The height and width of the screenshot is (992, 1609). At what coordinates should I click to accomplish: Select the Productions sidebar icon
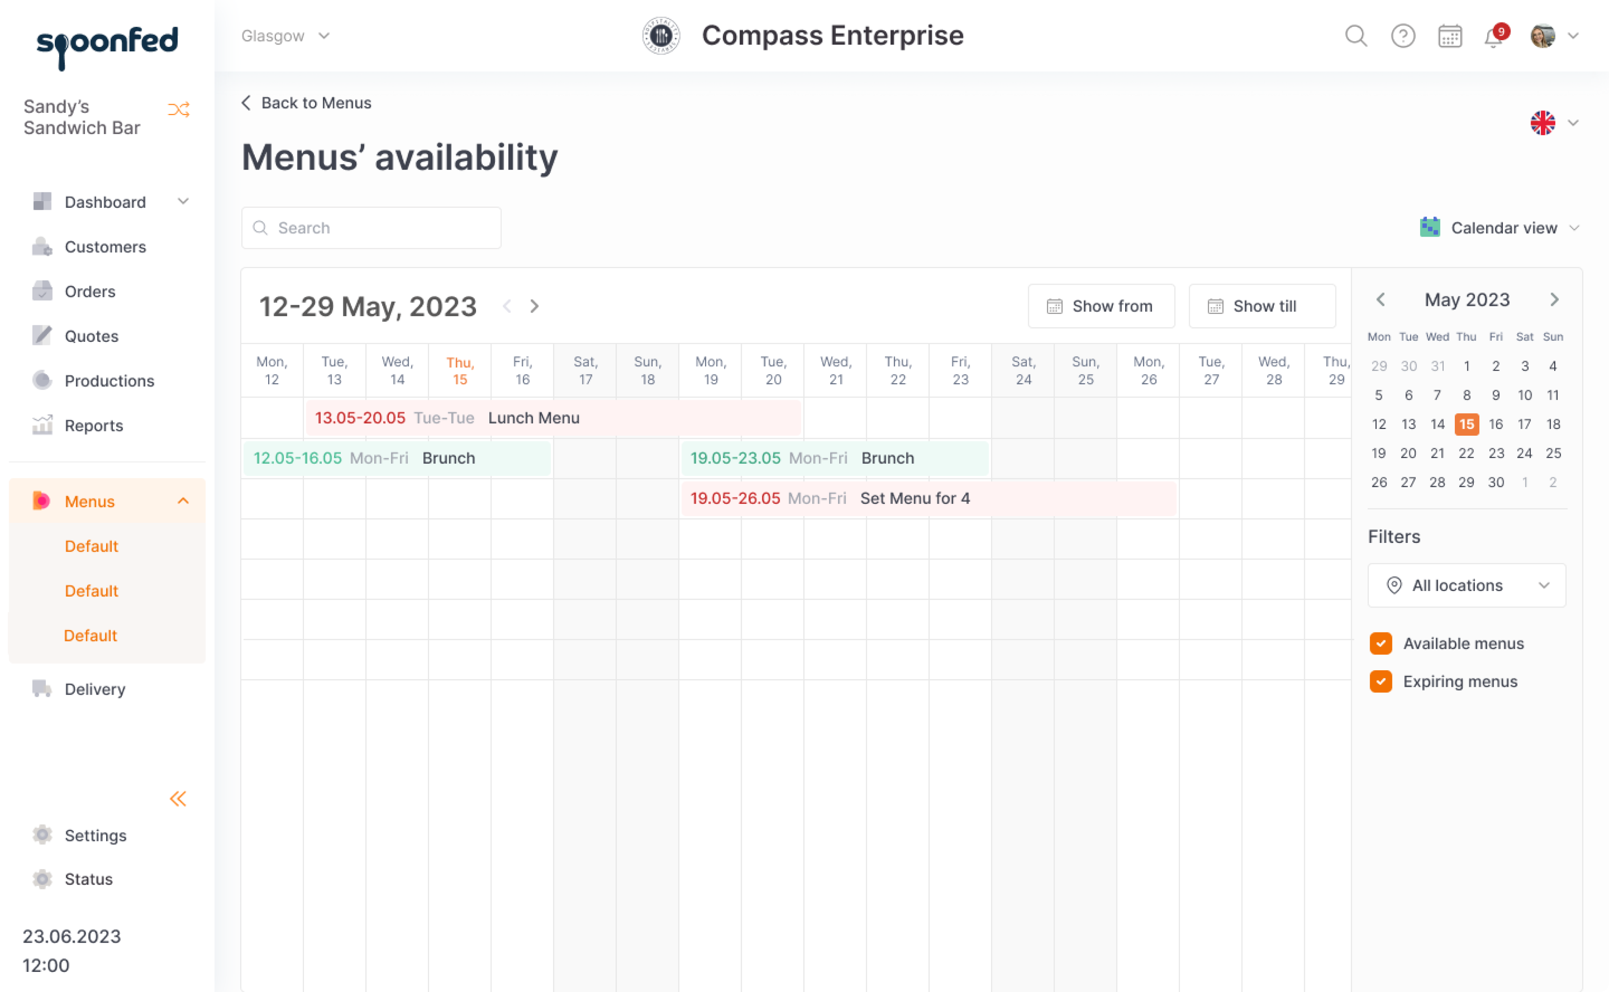click(x=42, y=380)
